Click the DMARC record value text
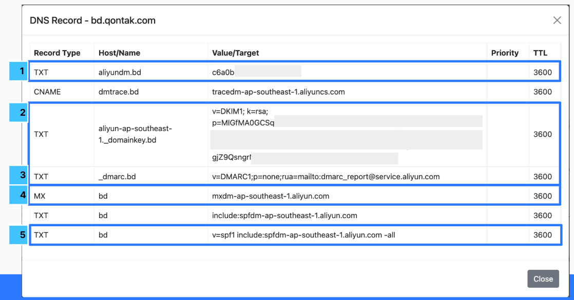Image resolution: width=574 pixels, height=300 pixels. point(326,177)
